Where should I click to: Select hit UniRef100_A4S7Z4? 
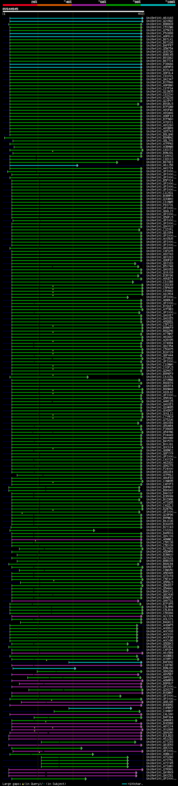[x=160, y=168]
